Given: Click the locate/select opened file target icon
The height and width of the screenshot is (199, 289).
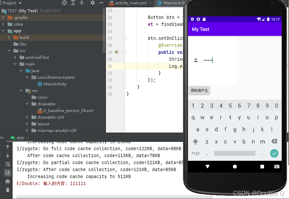Looking at the screenshot, I should pos(64,3).
